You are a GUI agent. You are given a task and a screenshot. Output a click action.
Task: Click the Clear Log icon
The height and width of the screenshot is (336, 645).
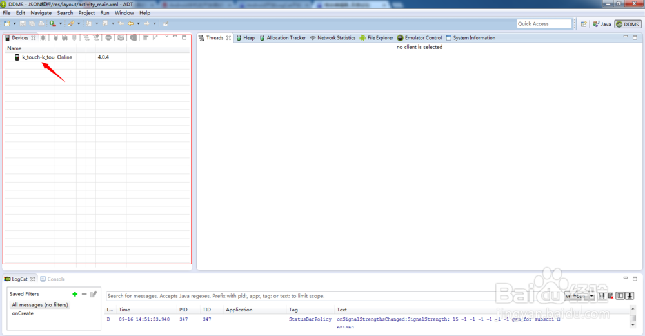(611, 296)
